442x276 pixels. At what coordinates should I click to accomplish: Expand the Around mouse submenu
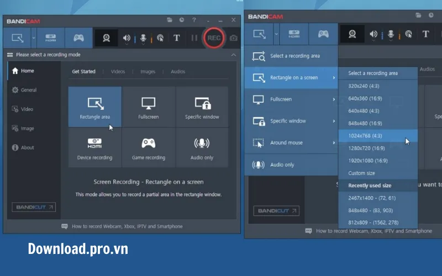coord(291,142)
